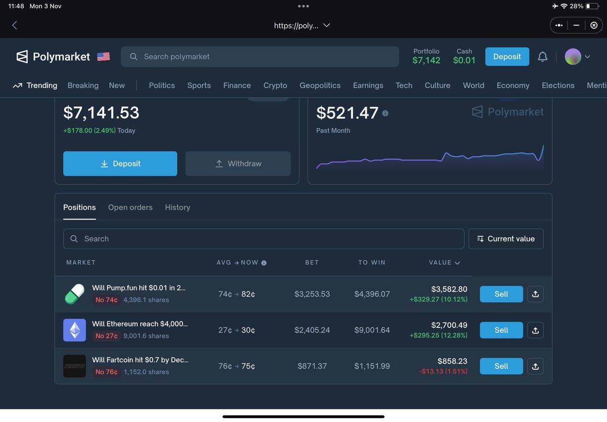Click the info icon next to $521.47
Image resolution: width=607 pixels, height=422 pixels.
[385, 113]
